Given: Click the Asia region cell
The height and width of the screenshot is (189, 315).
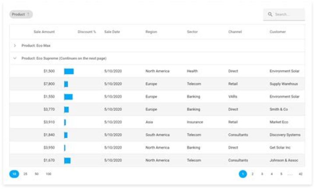Looking at the screenshot, I should (149, 122).
